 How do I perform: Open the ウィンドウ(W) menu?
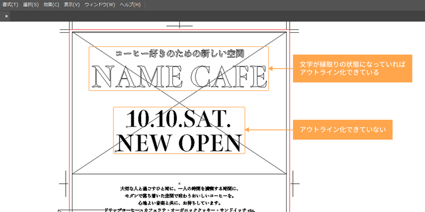pyautogui.click(x=100, y=5)
